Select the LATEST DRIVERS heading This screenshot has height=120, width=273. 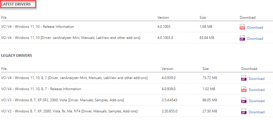click(16, 4)
